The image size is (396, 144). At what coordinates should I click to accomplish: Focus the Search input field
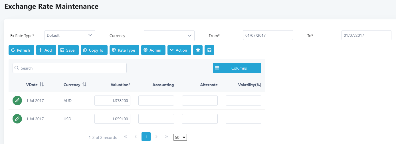pyautogui.click(x=70, y=68)
